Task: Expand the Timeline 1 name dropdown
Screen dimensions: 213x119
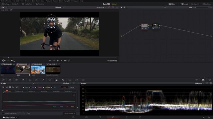Action: coord(60,7)
